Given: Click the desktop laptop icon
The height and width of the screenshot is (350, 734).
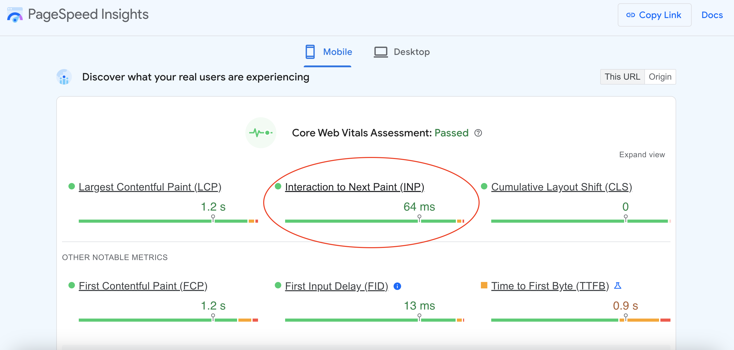Looking at the screenshot, I should 381,52.
